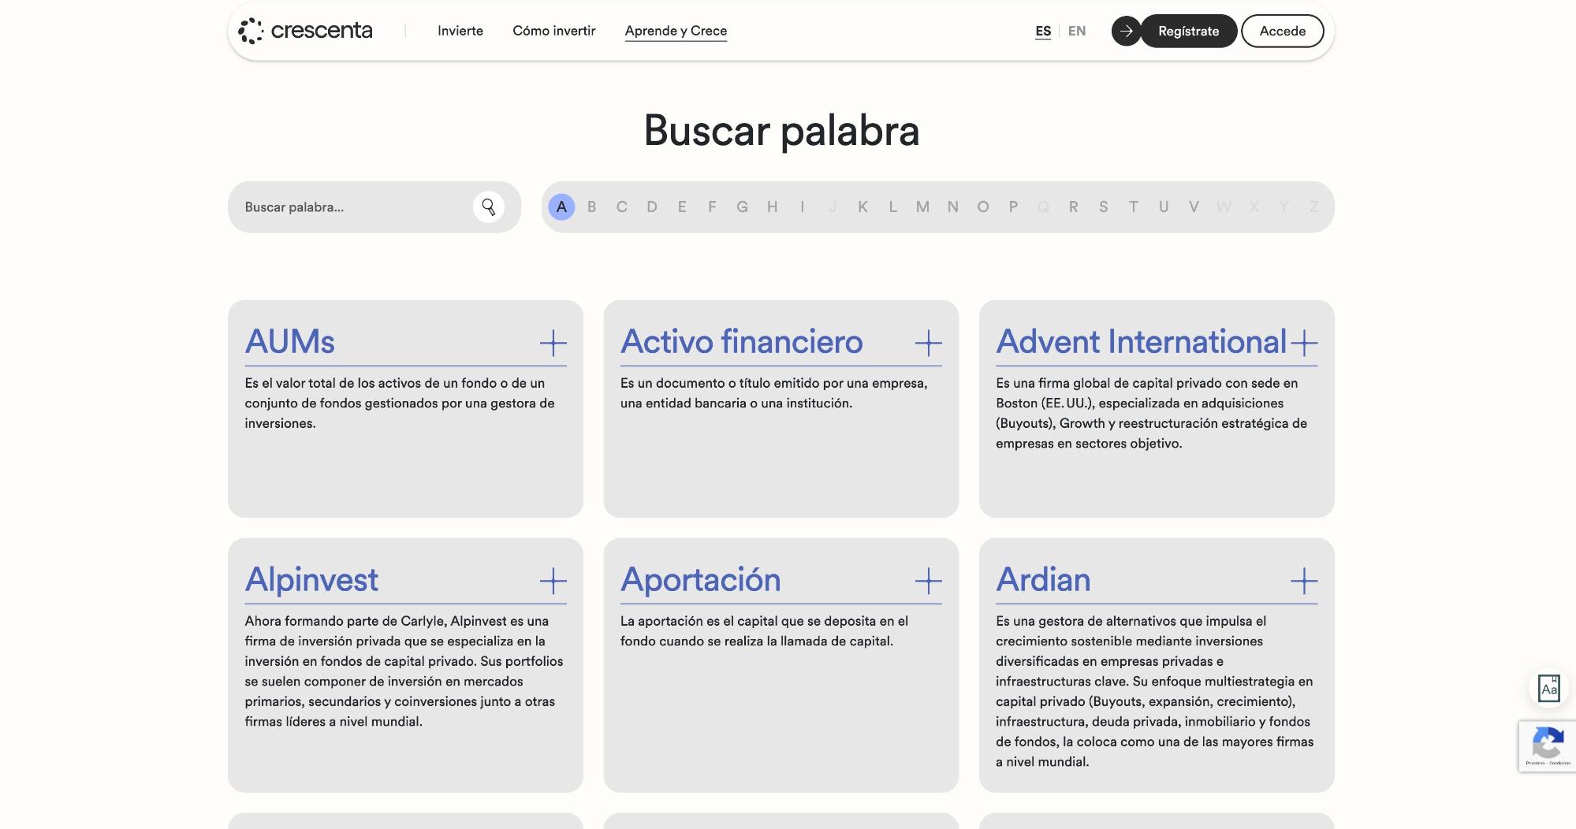Open the Aprende y Crece menu
1576x829 pixels.
676,31
